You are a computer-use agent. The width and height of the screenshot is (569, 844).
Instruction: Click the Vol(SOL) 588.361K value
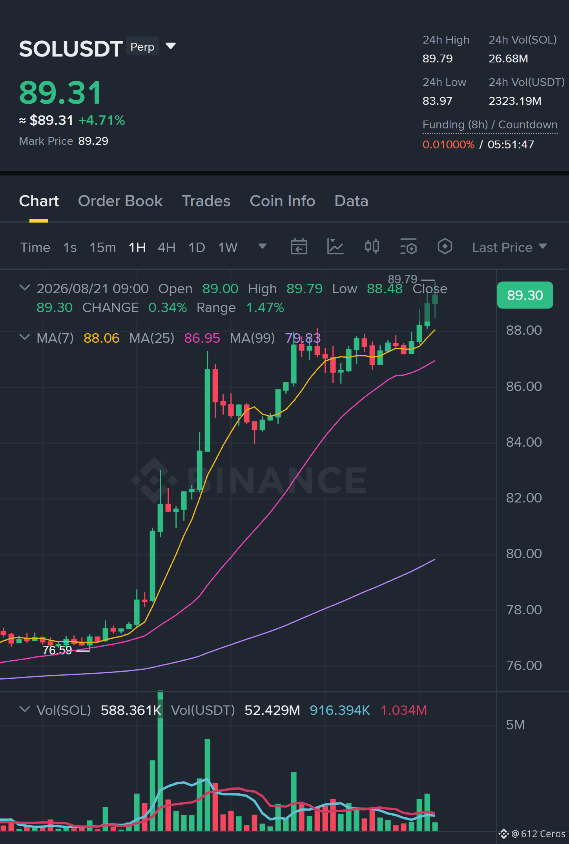pos(131,710)
